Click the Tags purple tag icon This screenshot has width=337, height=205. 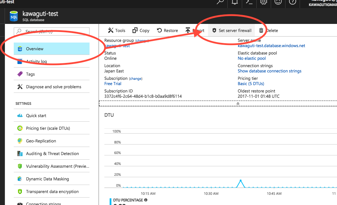20,74
